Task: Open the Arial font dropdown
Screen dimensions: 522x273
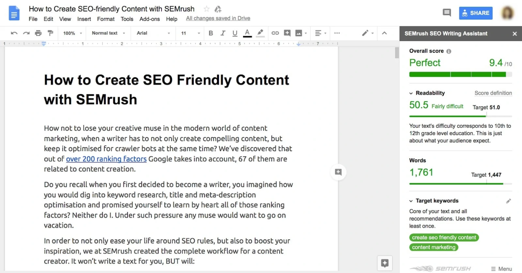Action: point(153,33)
